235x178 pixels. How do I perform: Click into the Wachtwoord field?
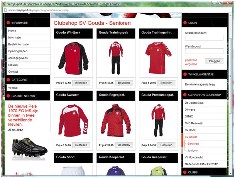[x=204, y=51]
